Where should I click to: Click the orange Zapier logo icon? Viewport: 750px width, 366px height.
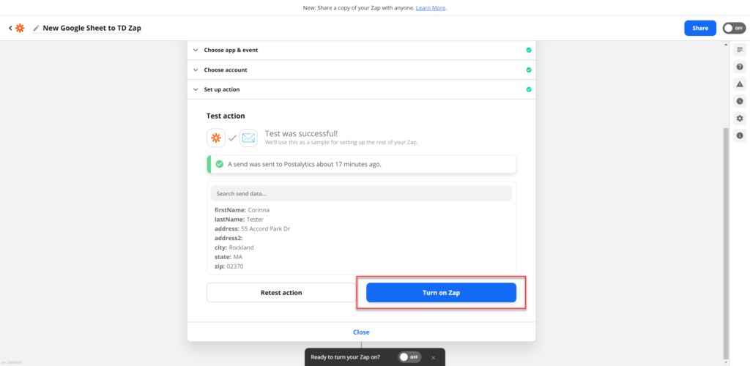click(20, 29)
